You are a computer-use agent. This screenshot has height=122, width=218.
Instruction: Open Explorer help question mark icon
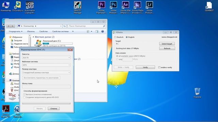coord(103,32)
